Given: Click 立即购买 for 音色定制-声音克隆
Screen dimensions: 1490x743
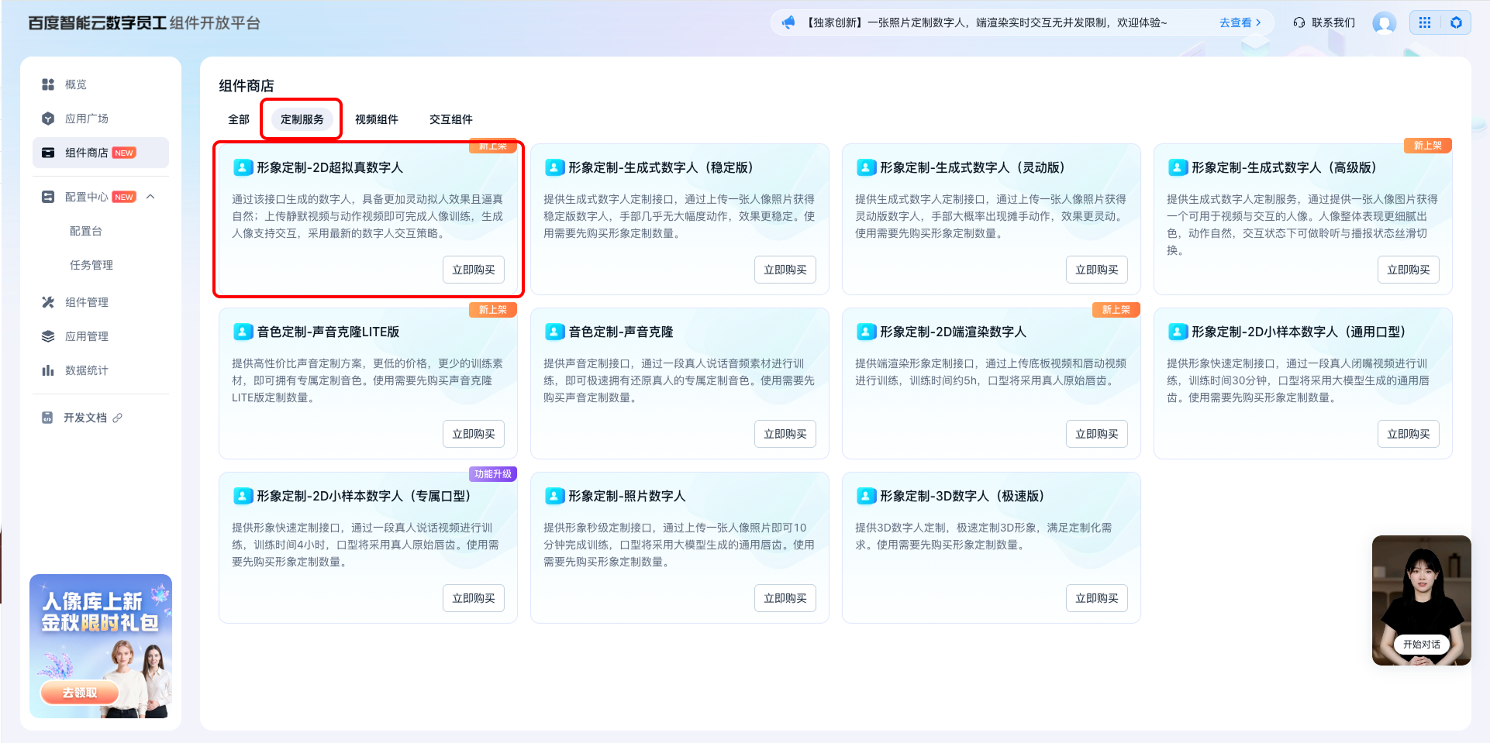Looking at the screenshot, I should tap(785, 434).
